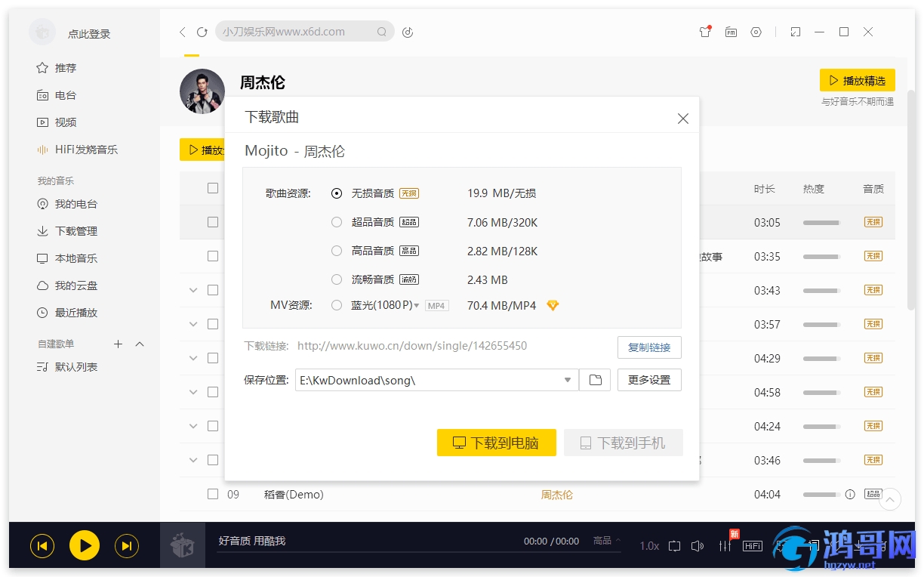
Task: Select 无损音质 radio option
Action: [x=337, y=193]
